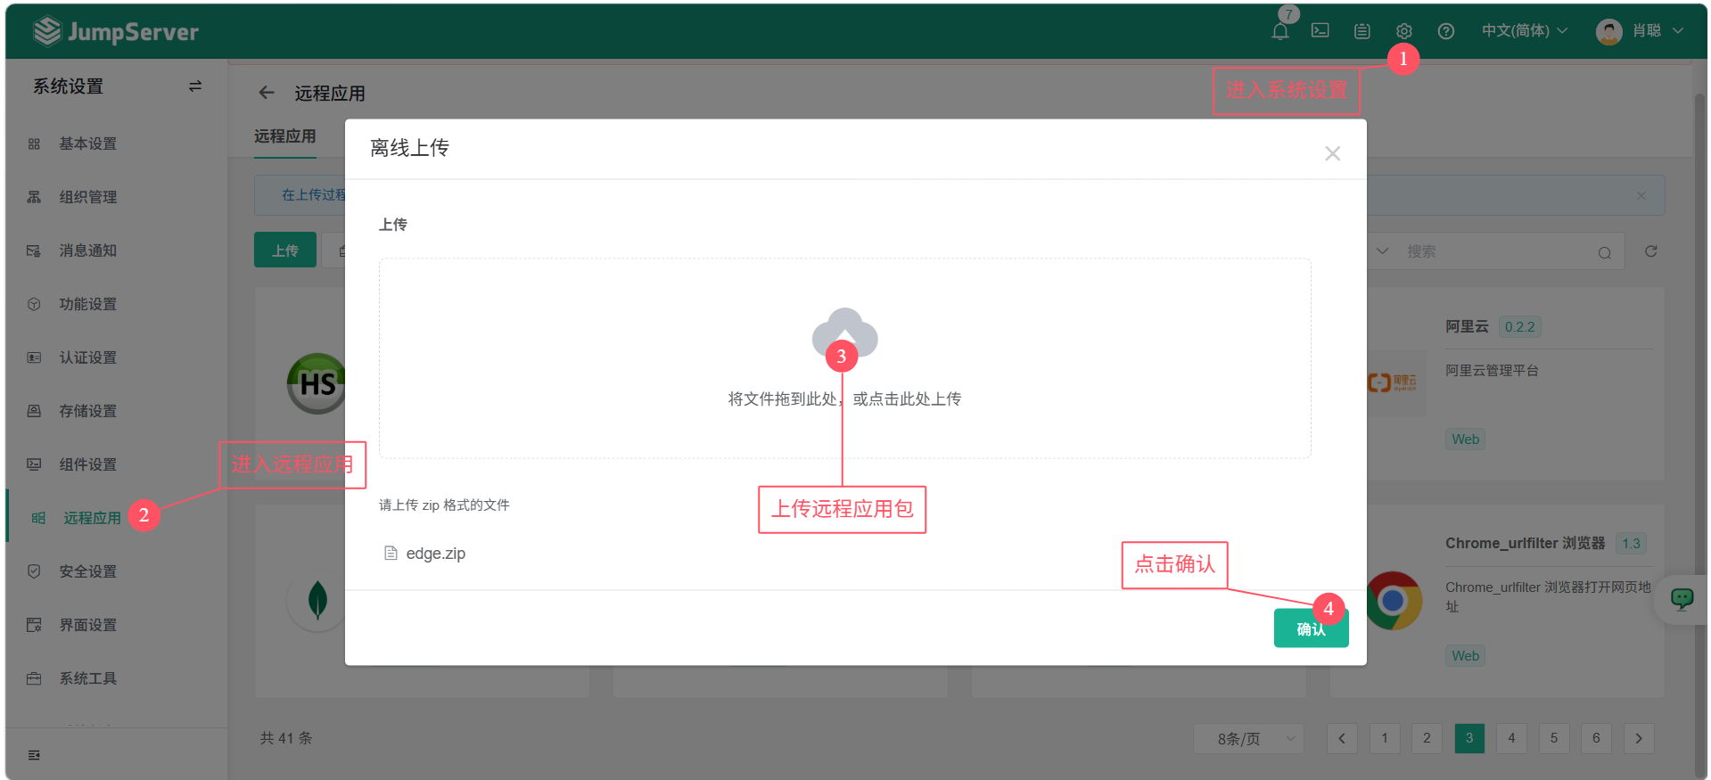This screenshot has height=780, width=1711.
Task: Click the uploaded edge.zip file entry
Action: [435, 554]
